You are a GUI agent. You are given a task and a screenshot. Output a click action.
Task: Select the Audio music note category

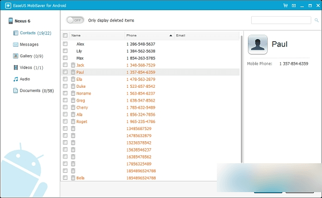click(x=21, y=79)
